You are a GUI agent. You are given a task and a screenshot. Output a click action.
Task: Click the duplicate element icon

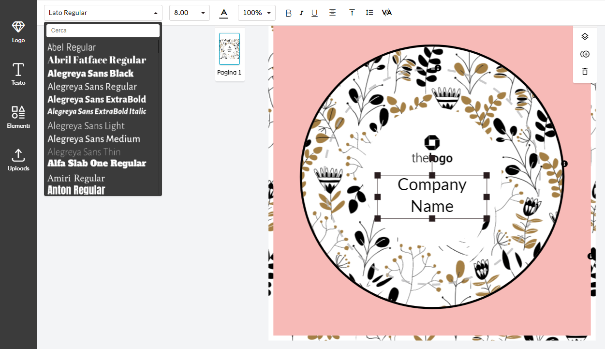pyautogui.click(x=585, y=54)
